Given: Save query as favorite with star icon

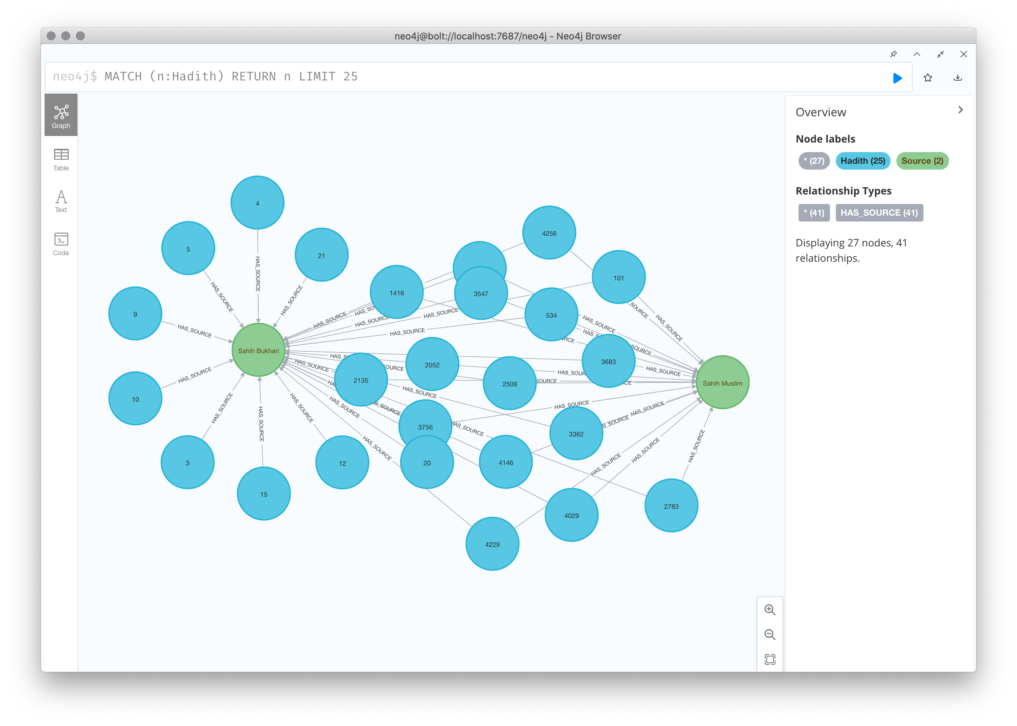Looking at the screenshot, I should pyautogui.click(x=928, y=78).
